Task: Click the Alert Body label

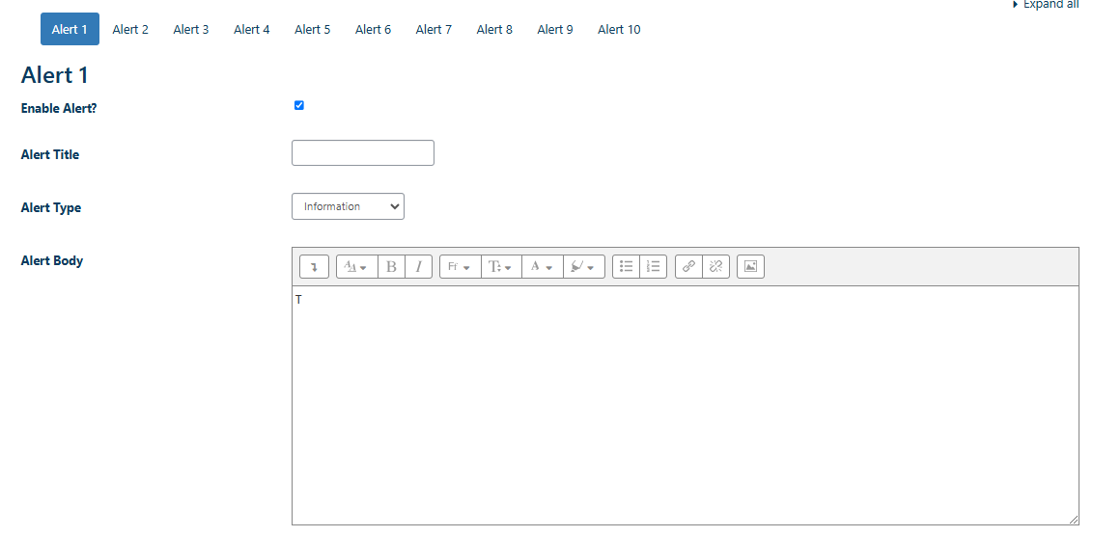Action: click(51, 261)
